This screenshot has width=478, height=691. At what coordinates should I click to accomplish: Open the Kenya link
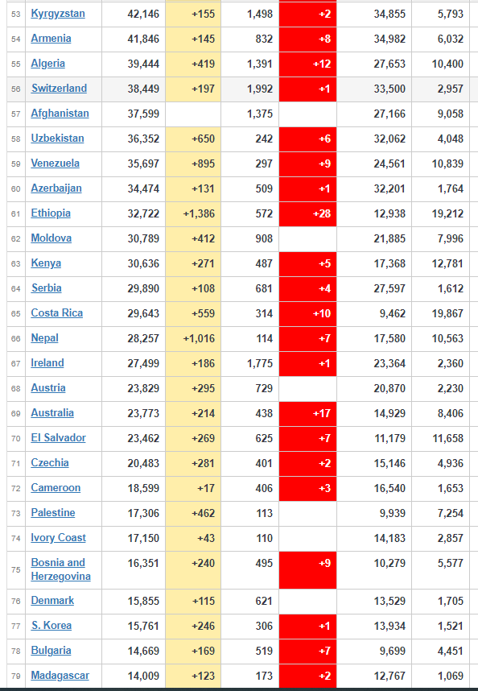tap(46, 263)
